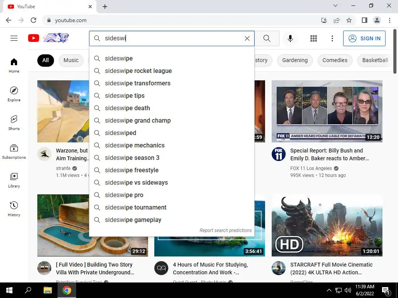The width and height of the screenshot is (398, 298).
Task: Open the STARCRAFT Full Movie thumbnail
Action: (x=327, y=225)
